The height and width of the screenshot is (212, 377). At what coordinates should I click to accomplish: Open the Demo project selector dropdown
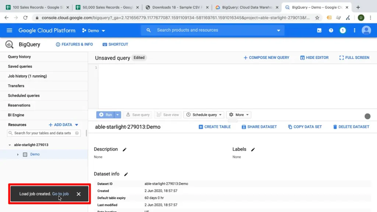[x=93, y=30]
